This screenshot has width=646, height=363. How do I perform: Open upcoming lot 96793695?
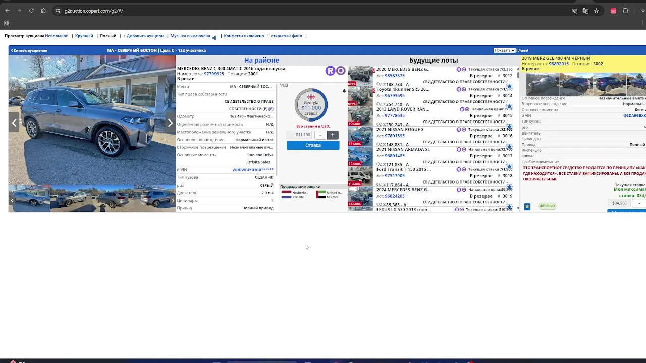click(x=395, y=95)
